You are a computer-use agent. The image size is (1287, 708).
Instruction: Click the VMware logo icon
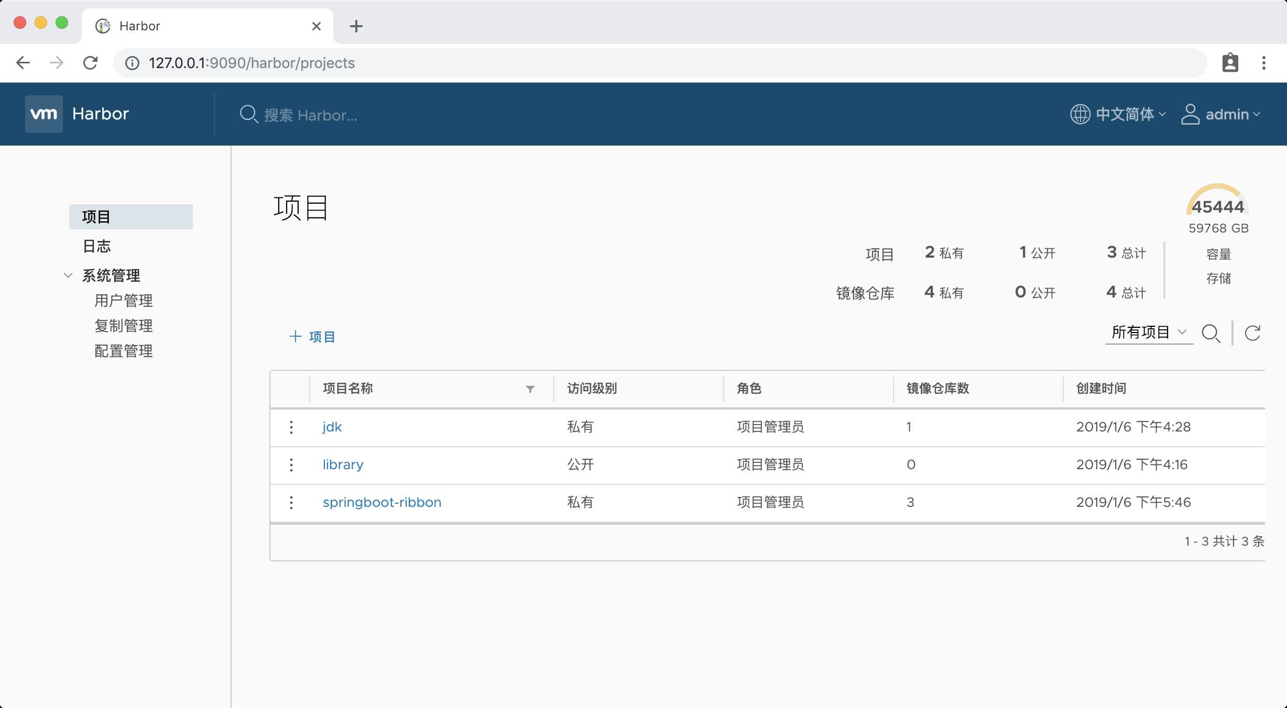44,114
